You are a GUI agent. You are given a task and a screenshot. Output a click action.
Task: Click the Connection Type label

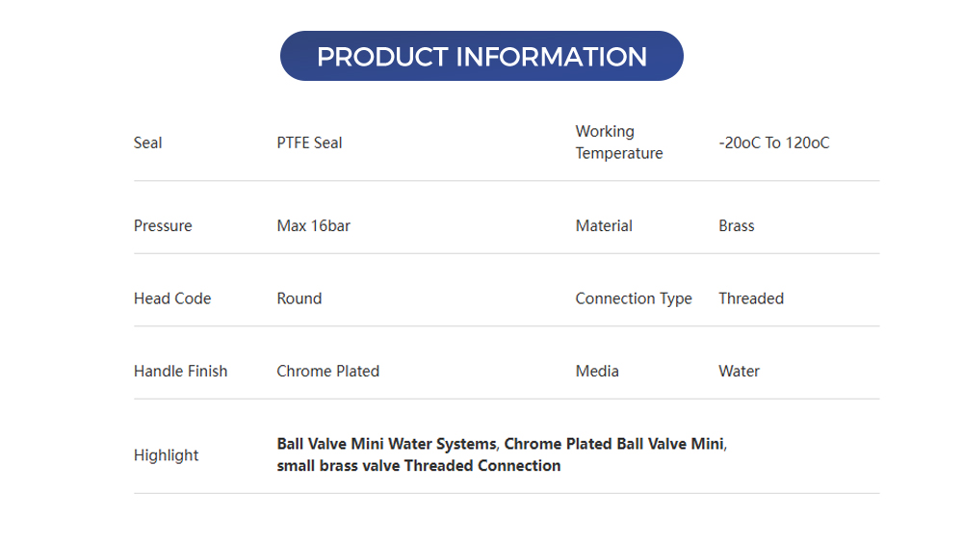[633, 298]
